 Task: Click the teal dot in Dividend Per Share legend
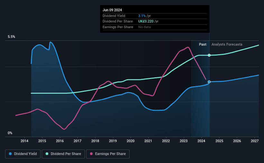(47, 154)
